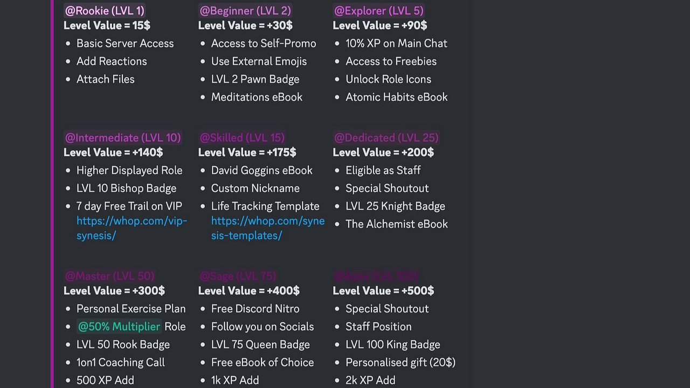Open the @Skilled (LVL 15) role mention
Screen dimensions: 690x388
(x=242, y=138)
